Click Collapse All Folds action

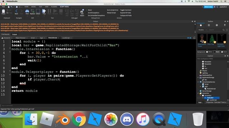126,15
